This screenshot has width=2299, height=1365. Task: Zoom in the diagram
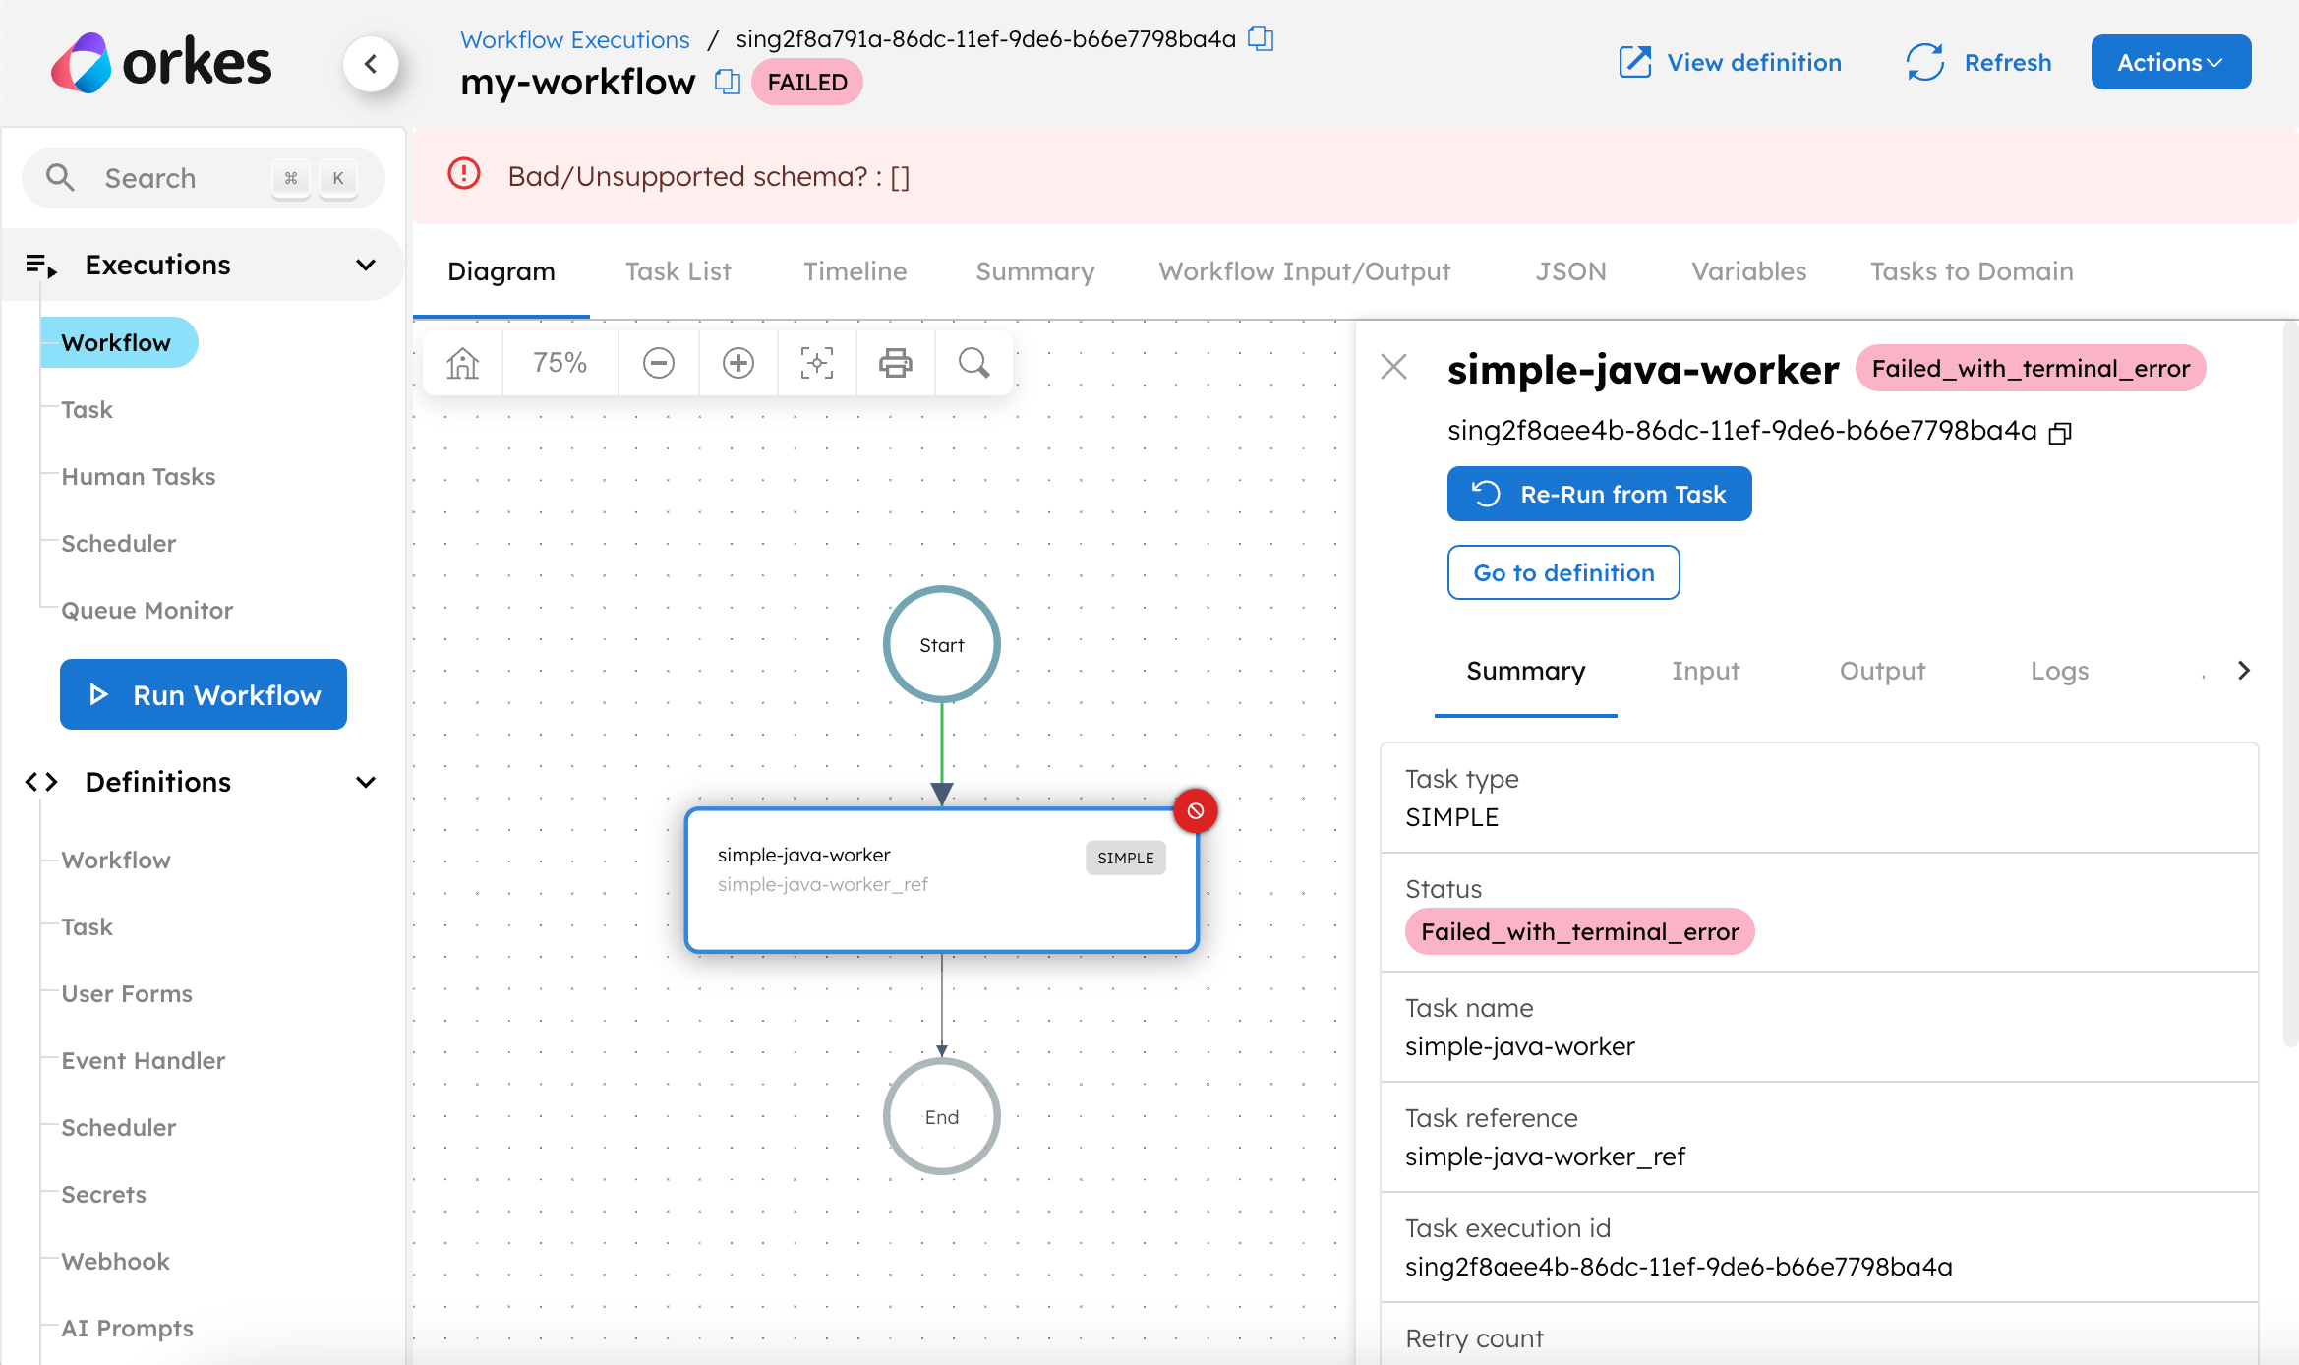pos(738,363)
